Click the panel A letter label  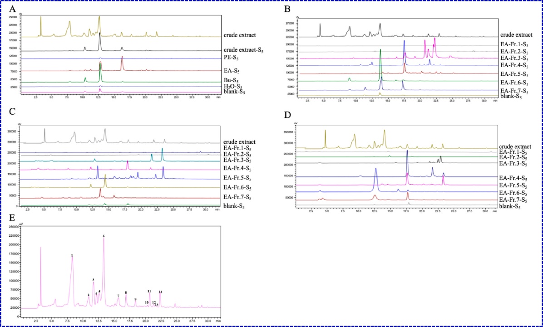pos(12,10)
